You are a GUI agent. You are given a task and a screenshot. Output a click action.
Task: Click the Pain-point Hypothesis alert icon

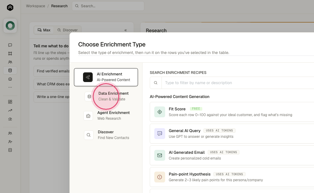point(160,177)
